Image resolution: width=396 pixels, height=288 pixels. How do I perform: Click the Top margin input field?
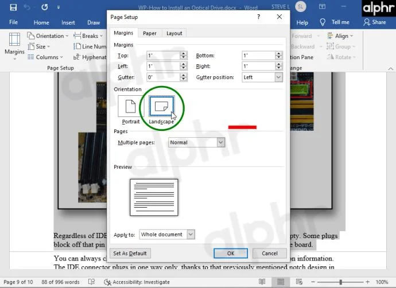point(163,56)
